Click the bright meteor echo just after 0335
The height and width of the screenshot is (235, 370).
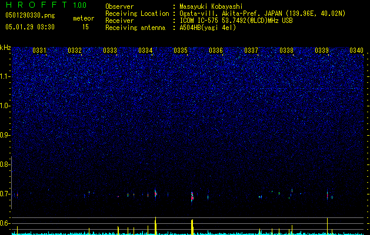pyautogui.click(x=192, y=197)
